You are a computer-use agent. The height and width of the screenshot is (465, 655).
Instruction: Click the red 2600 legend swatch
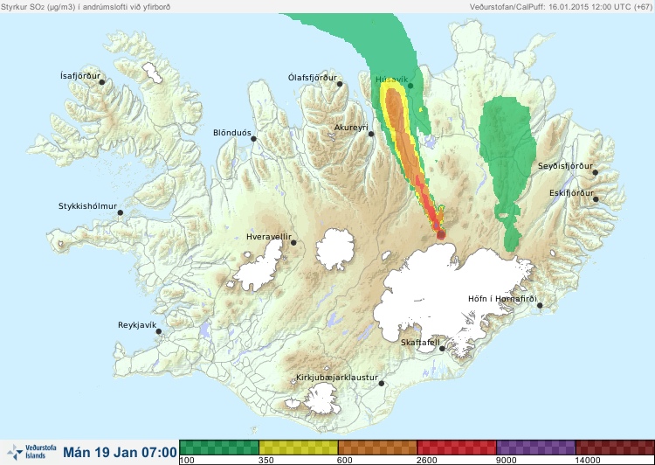coord(457,448)
